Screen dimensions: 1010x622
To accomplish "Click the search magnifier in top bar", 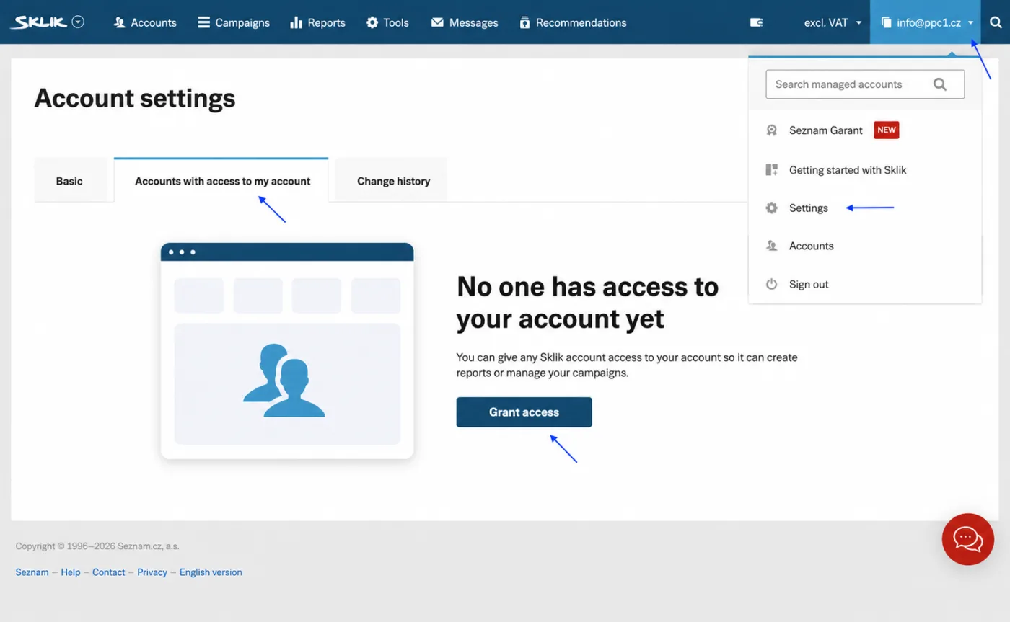I will point(996,22).
